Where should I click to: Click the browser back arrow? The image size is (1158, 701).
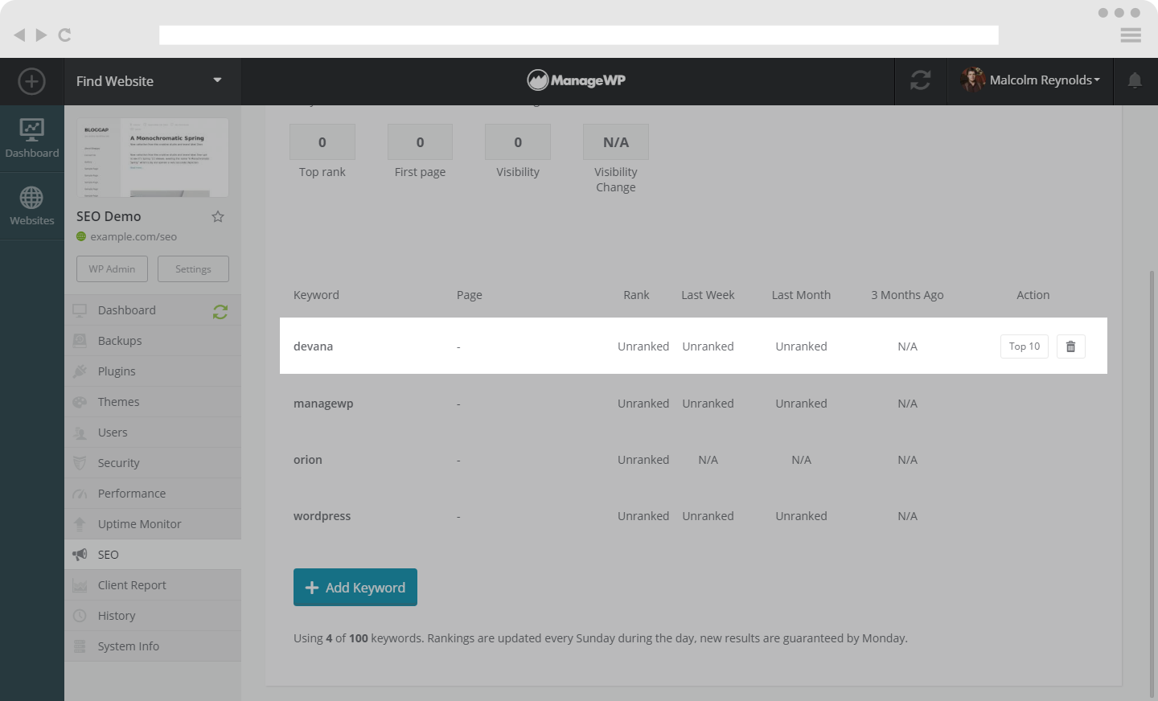click(x=19, y=35)
